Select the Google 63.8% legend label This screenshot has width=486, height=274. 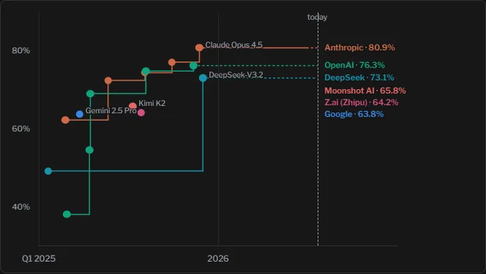pyautogui.click(x=354, y=114)
